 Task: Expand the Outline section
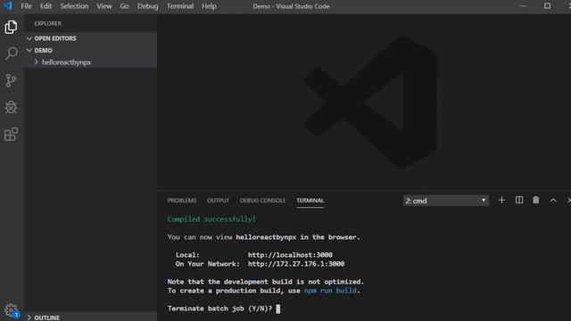click(91, 317)
